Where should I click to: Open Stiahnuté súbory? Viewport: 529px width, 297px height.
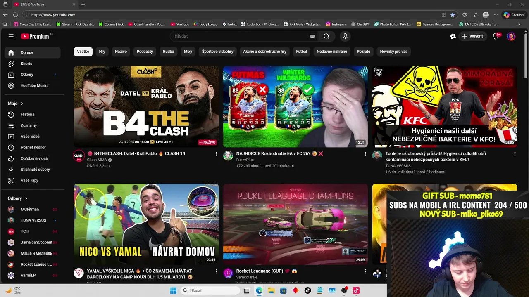(33, 170)
